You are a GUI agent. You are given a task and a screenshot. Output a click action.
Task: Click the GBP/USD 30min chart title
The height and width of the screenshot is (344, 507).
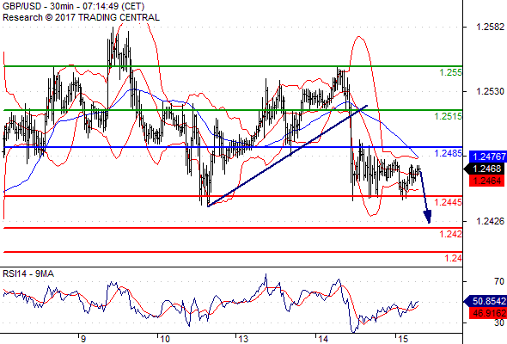pos(73,6)
